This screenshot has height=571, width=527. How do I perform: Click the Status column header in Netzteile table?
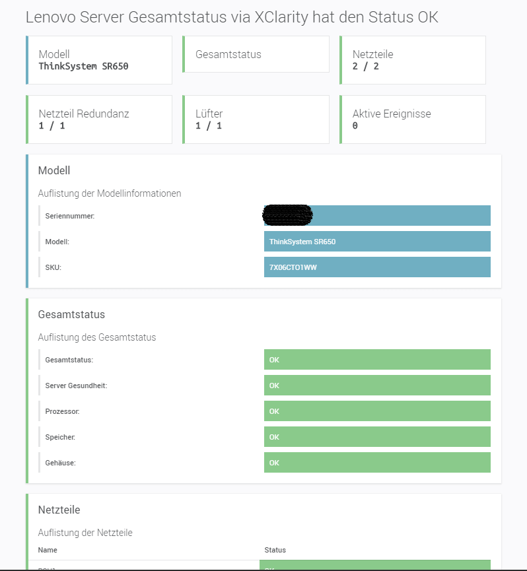coord(275,550)
